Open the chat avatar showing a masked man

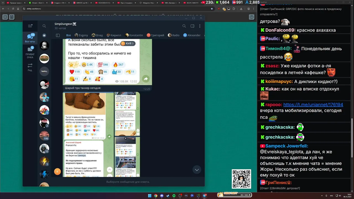click(x=44, y=46)
